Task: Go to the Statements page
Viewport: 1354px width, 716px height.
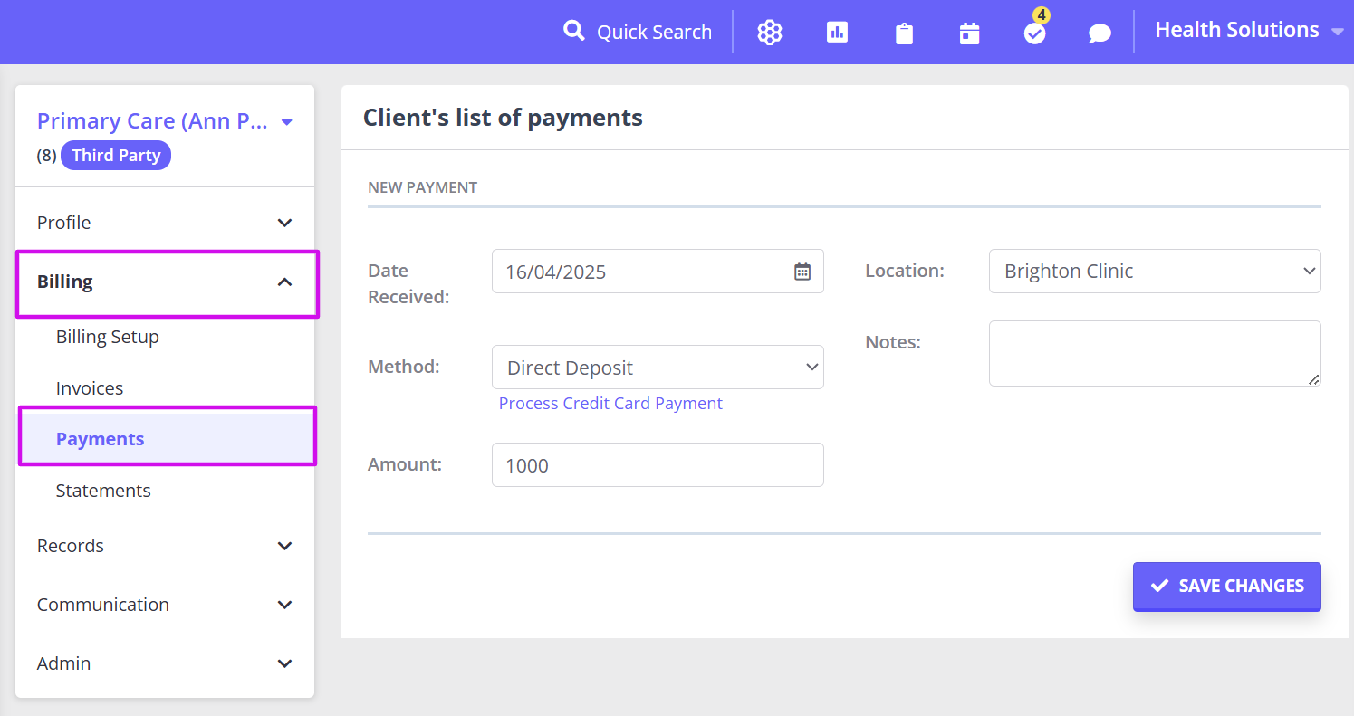Action: (x=103, y=490)
